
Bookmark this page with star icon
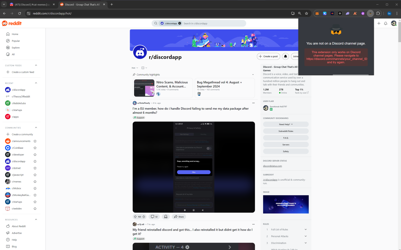pos(306,13)
